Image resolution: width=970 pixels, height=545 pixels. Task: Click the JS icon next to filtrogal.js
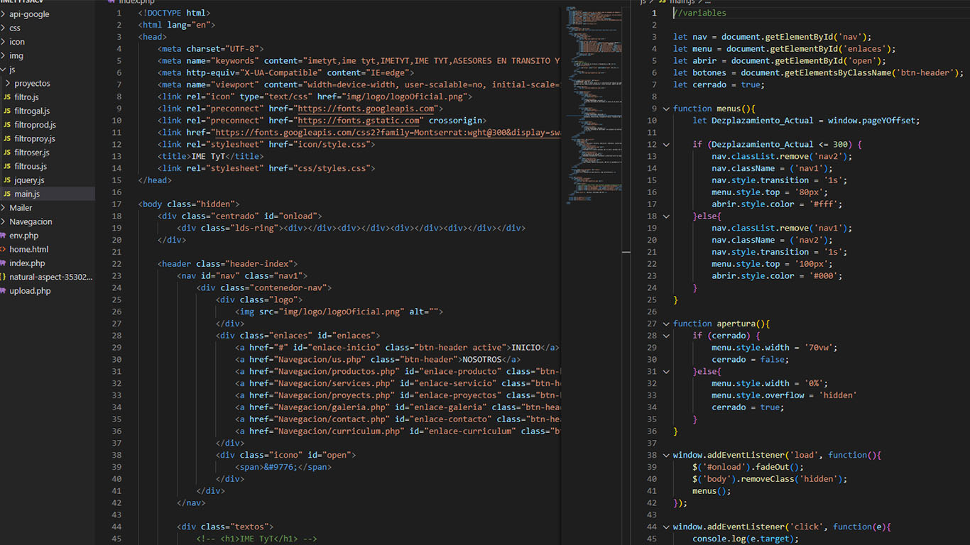[x=7, y=111]
